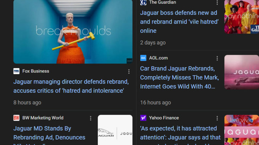Click the AOL.com source icon

143,58
